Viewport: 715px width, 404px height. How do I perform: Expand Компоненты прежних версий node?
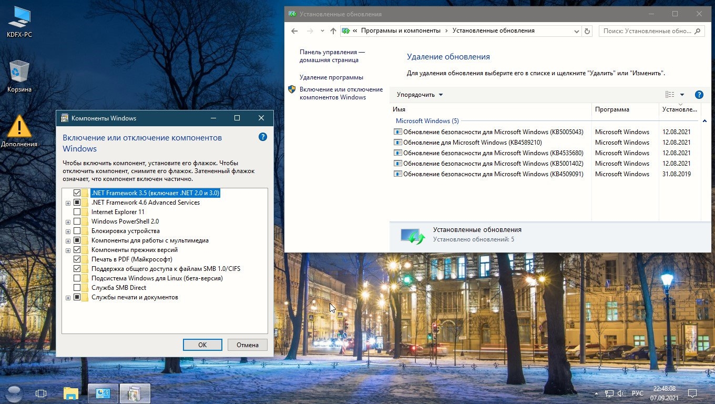(68, 250)
